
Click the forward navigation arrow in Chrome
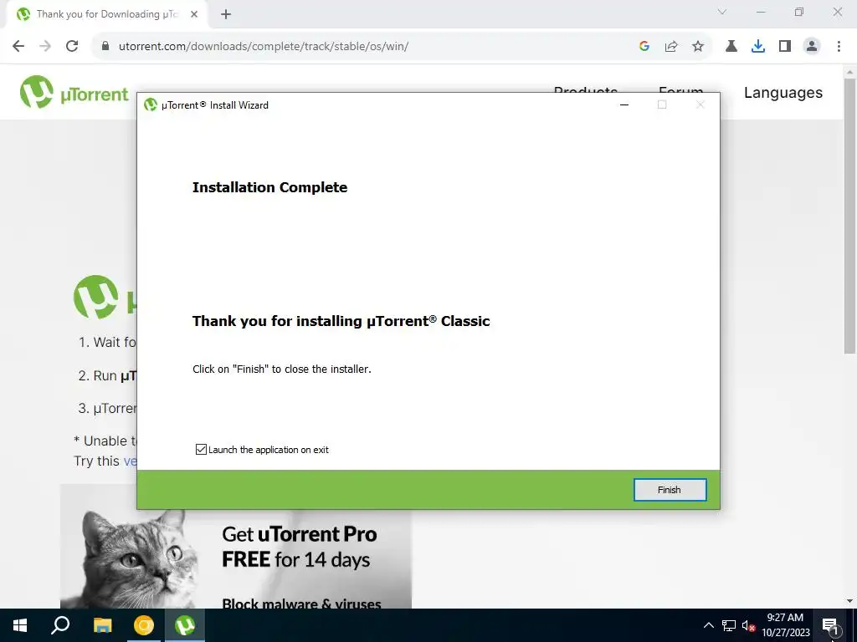pos(45,47)
